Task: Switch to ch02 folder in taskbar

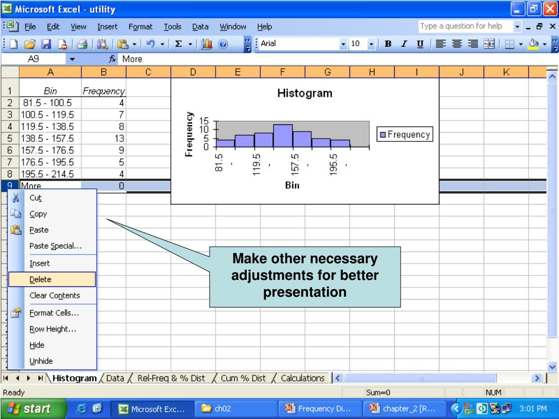Action: tap(236, 409)
